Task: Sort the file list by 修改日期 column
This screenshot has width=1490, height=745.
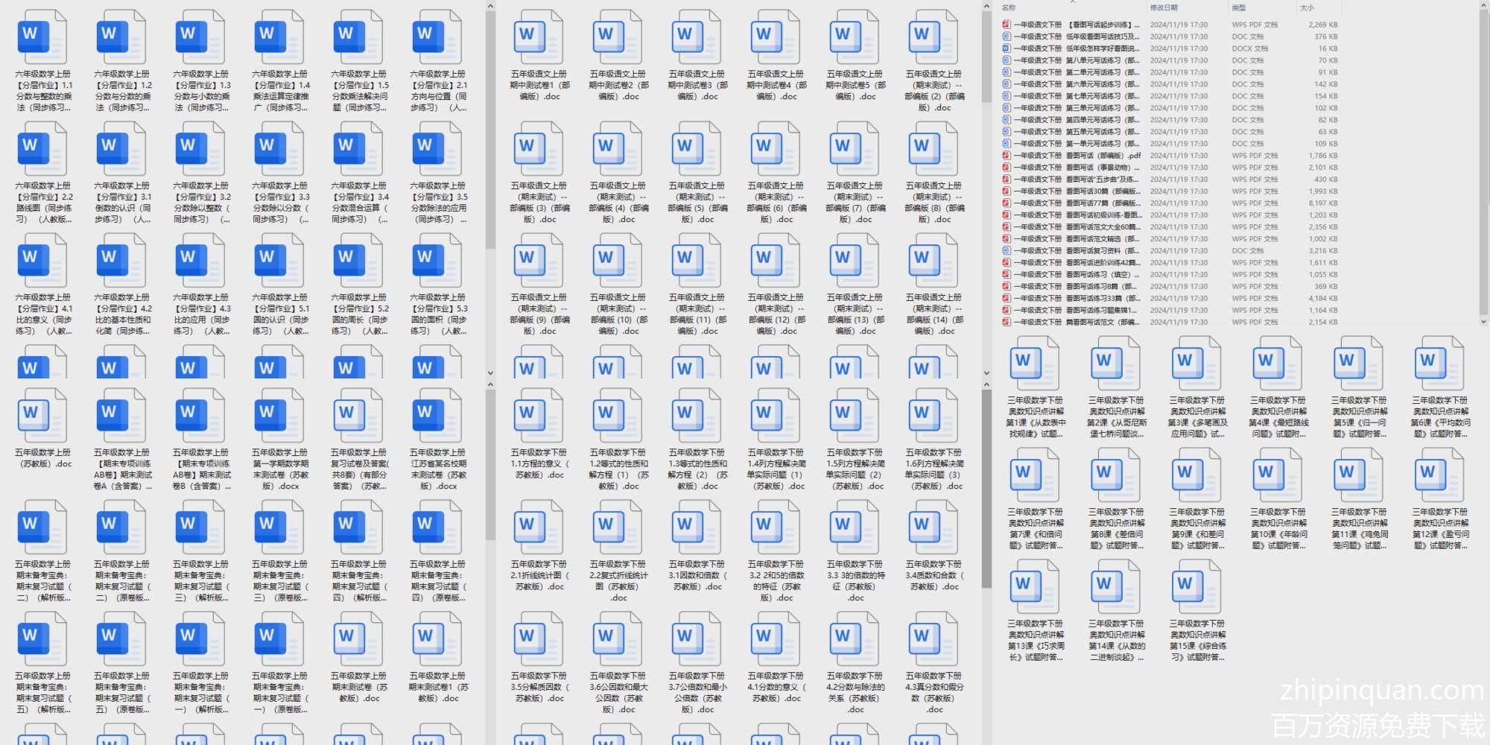Action: tap(1164, 7)
